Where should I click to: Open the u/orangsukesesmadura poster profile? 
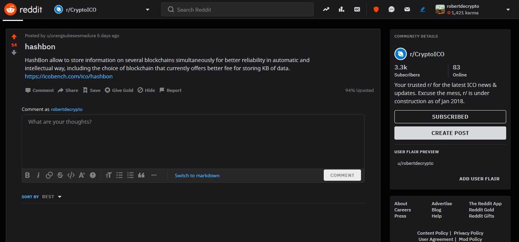click(x=71, y=36)
